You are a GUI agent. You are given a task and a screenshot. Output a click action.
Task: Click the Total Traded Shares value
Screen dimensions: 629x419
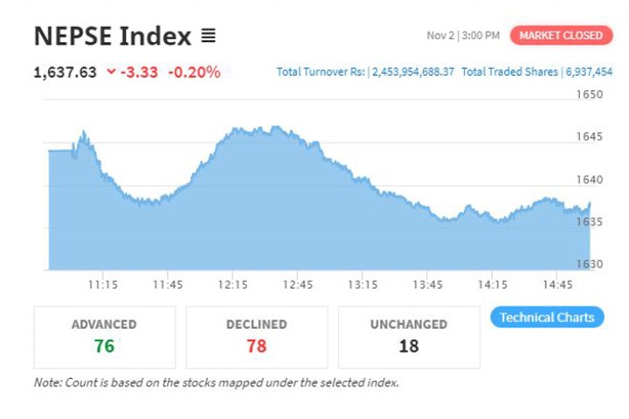[x=590, y=72]
